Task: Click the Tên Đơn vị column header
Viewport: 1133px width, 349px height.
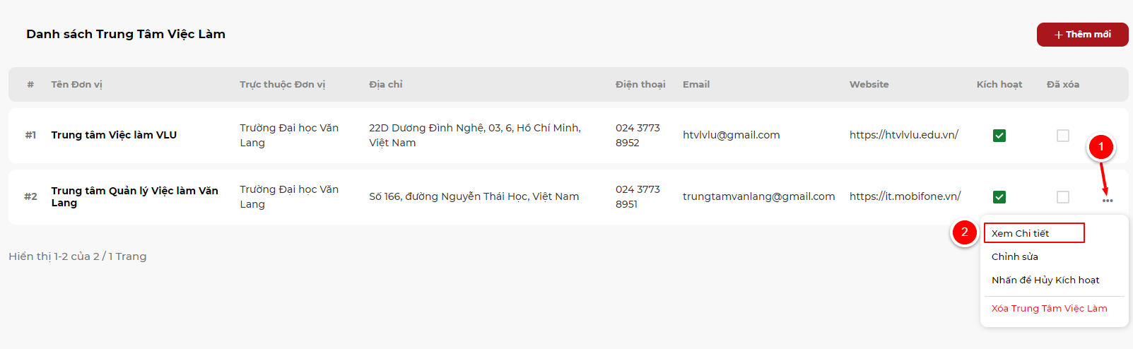Action: coord(76,85)
